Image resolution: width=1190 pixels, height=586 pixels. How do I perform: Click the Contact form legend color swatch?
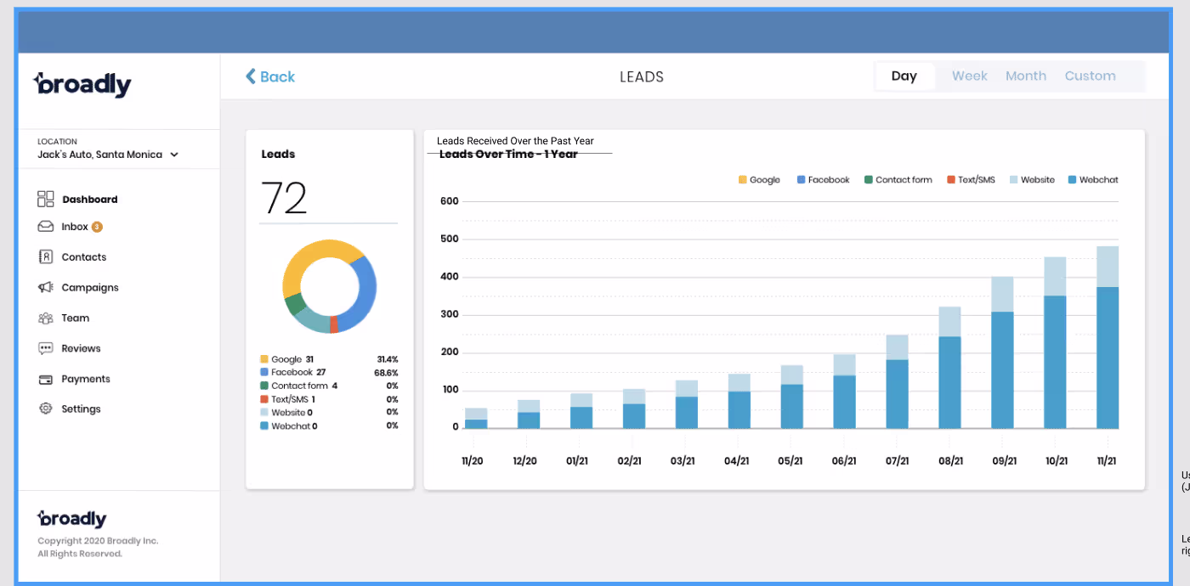pyautogui.click(x=869, y=180)
